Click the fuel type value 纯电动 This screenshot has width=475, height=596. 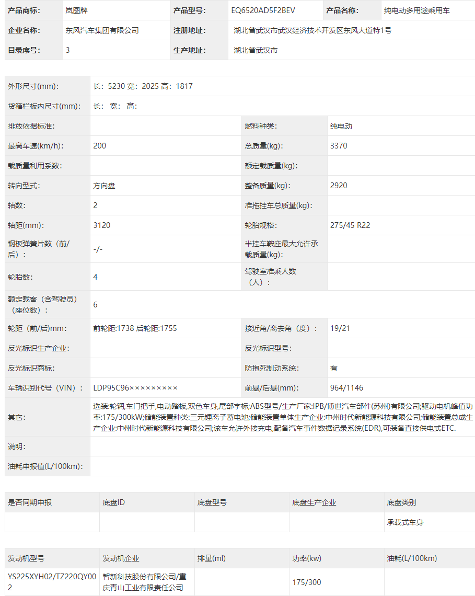tap(341, 126)
